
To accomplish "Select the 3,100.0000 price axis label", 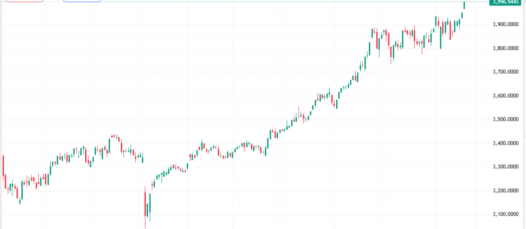I will tap(504, 214).
